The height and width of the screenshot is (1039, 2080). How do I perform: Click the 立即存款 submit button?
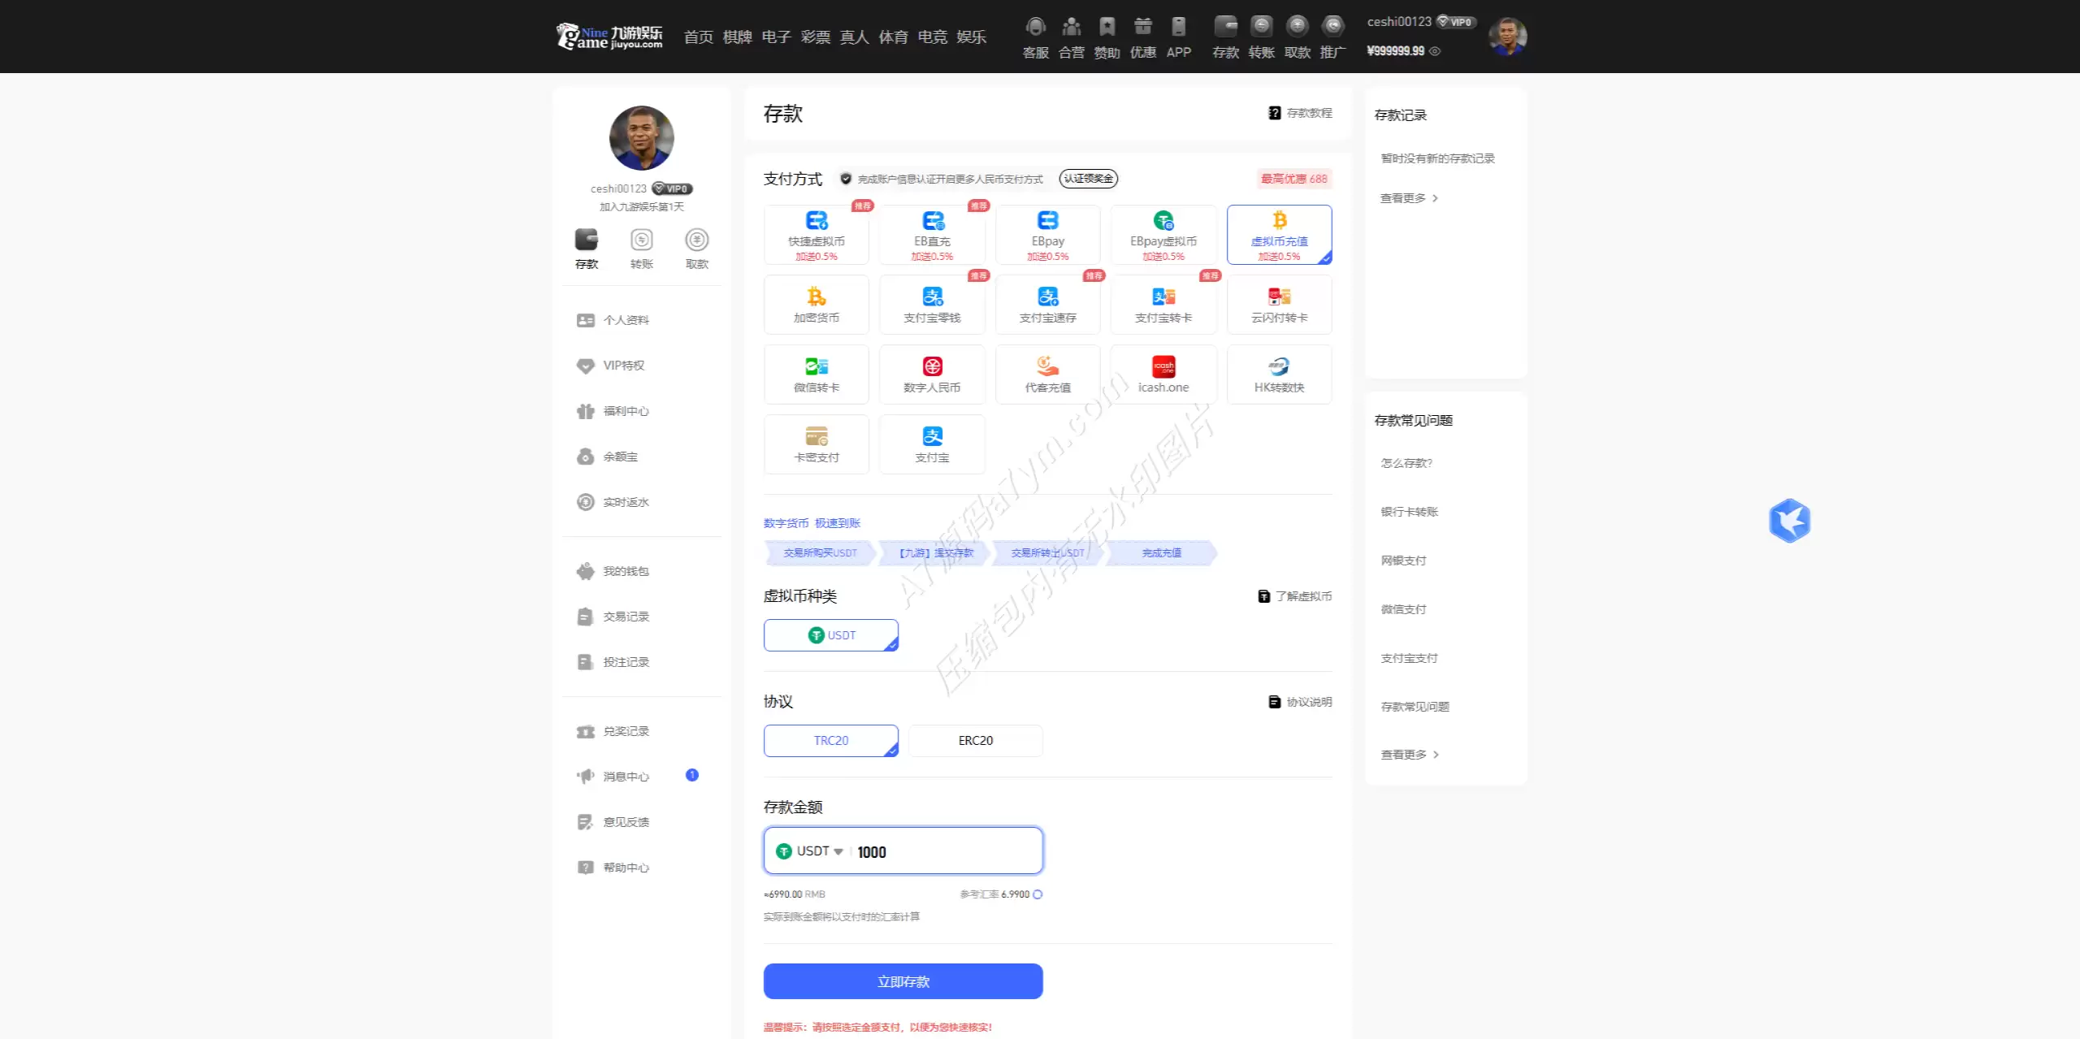903,981
